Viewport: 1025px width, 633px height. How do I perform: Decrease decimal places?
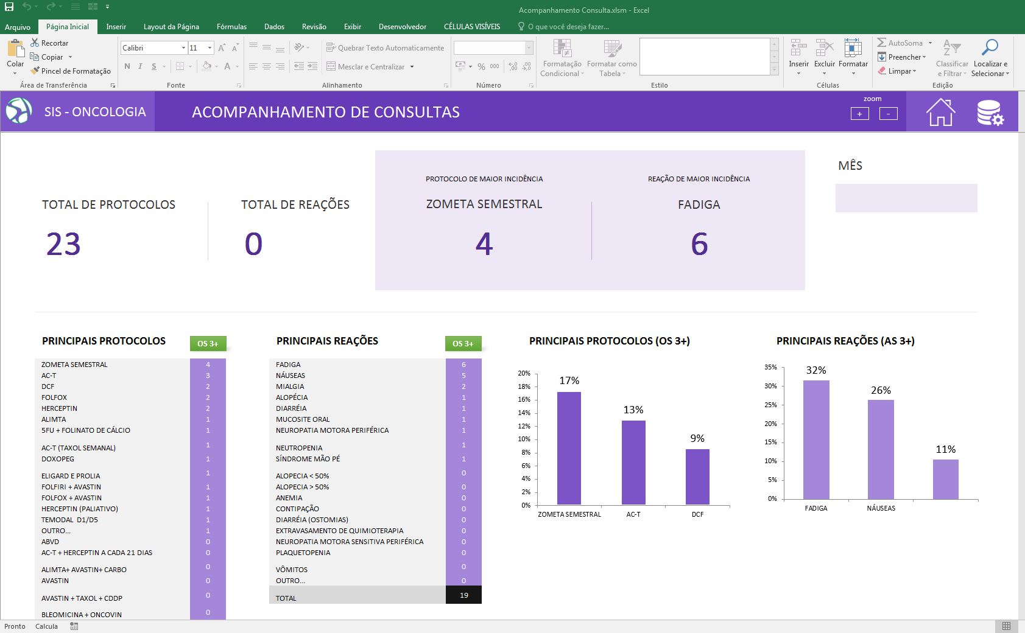(x=527, y=66)
